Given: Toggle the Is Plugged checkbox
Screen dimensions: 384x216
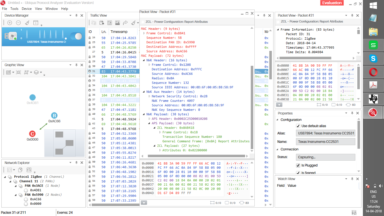Looking at the screenshot, I should click(x=298, y=165).
